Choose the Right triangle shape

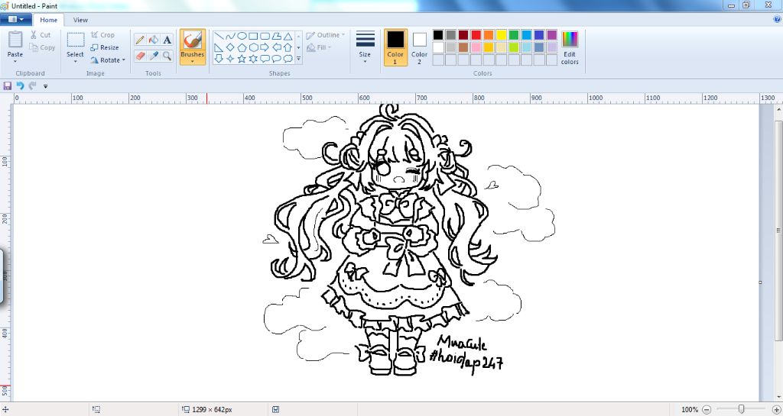pyautogui.click(x=219, y=48)
